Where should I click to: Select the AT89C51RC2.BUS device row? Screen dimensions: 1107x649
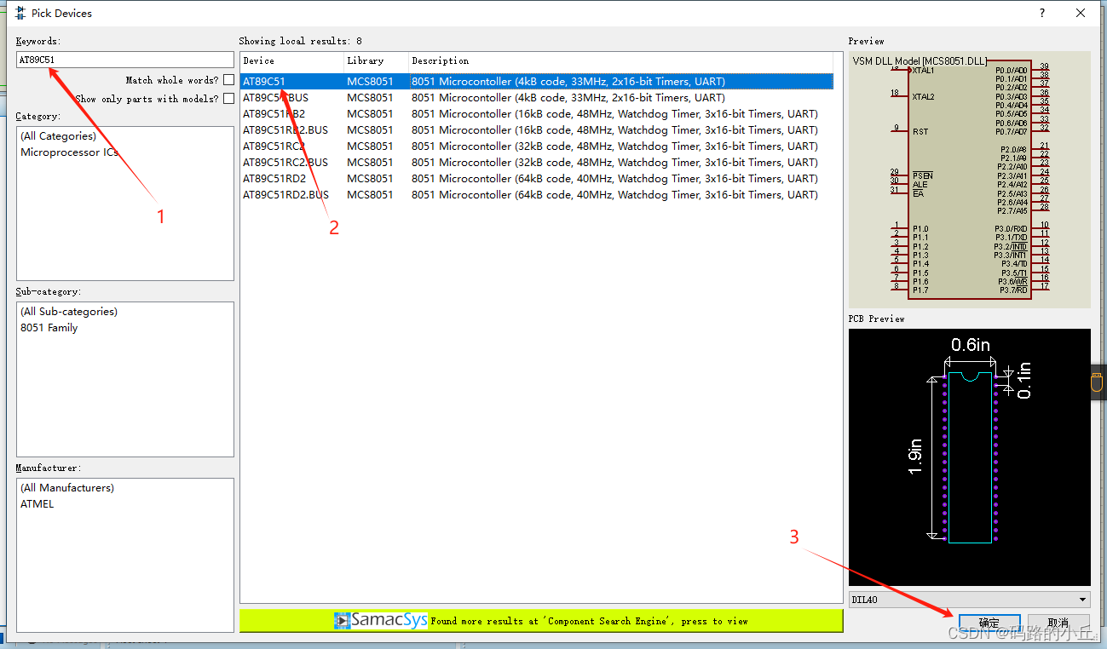click(x=536, y=163)
